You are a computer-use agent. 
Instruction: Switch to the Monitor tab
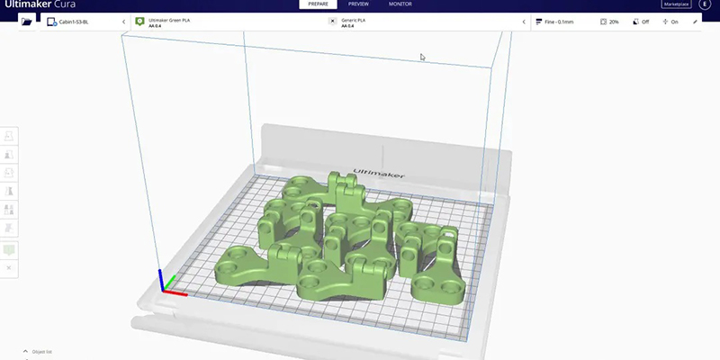click(x=400, y=4)
